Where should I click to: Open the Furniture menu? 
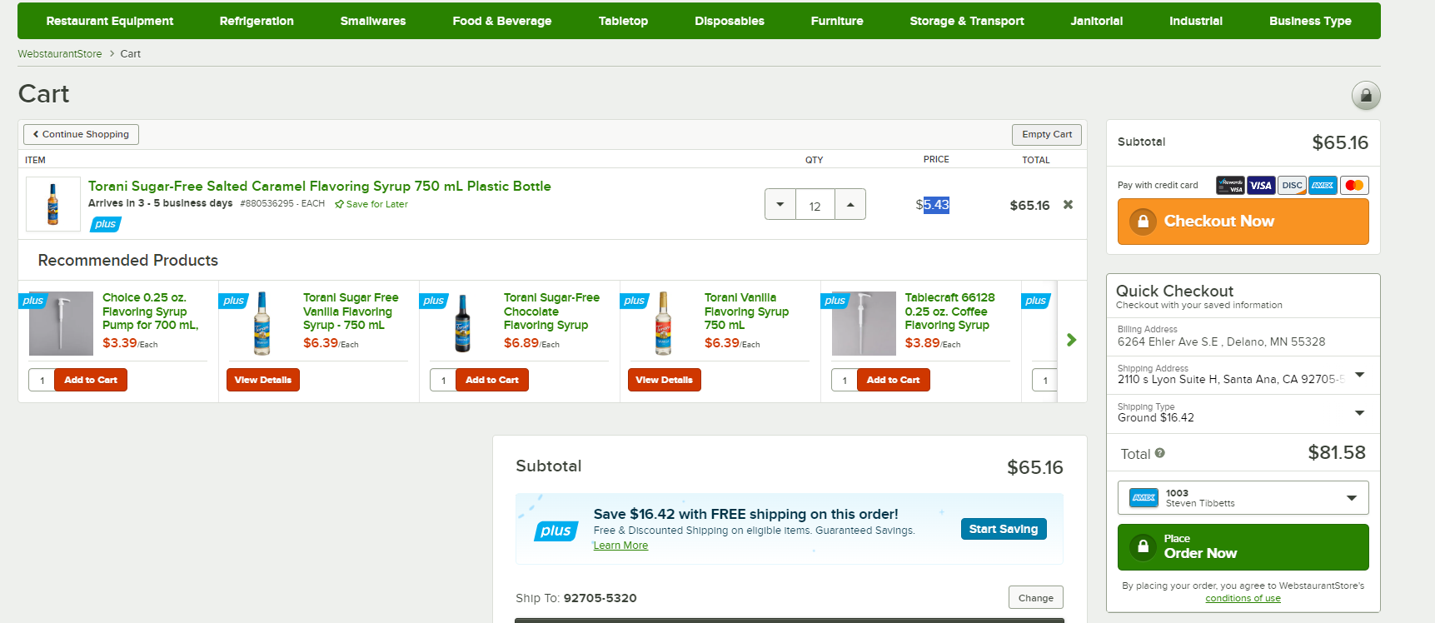(x=837, y=21)
